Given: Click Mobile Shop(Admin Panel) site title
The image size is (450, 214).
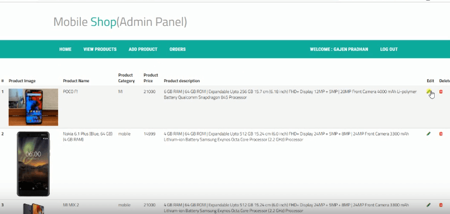Looking at the screenshot, I should [x=120, y=22].
